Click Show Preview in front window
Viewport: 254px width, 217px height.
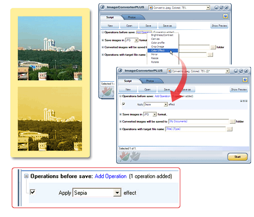pos(239,89)
